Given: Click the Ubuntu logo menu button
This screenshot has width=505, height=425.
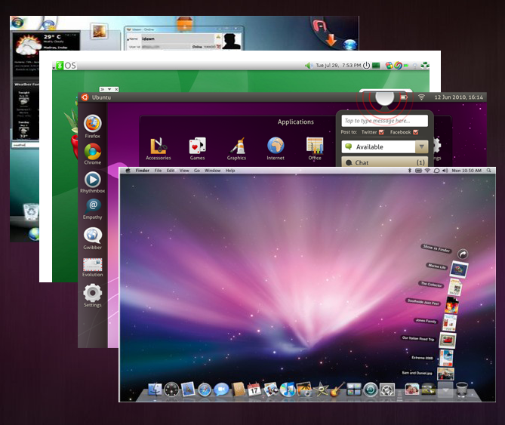Looking at the screenshot, I should (x=85, y=97).
